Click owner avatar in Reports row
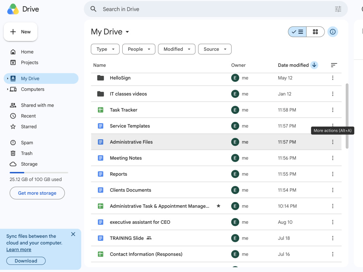Screen dimensions: 363x272 235,174
